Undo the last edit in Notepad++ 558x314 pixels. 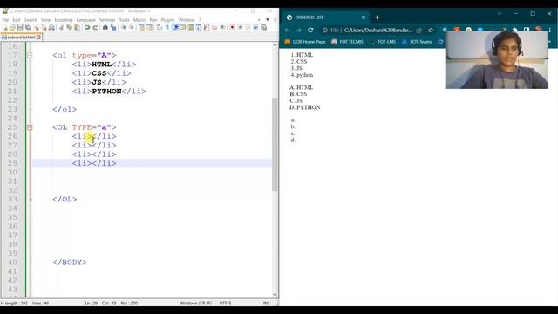(x=87, y=27)
